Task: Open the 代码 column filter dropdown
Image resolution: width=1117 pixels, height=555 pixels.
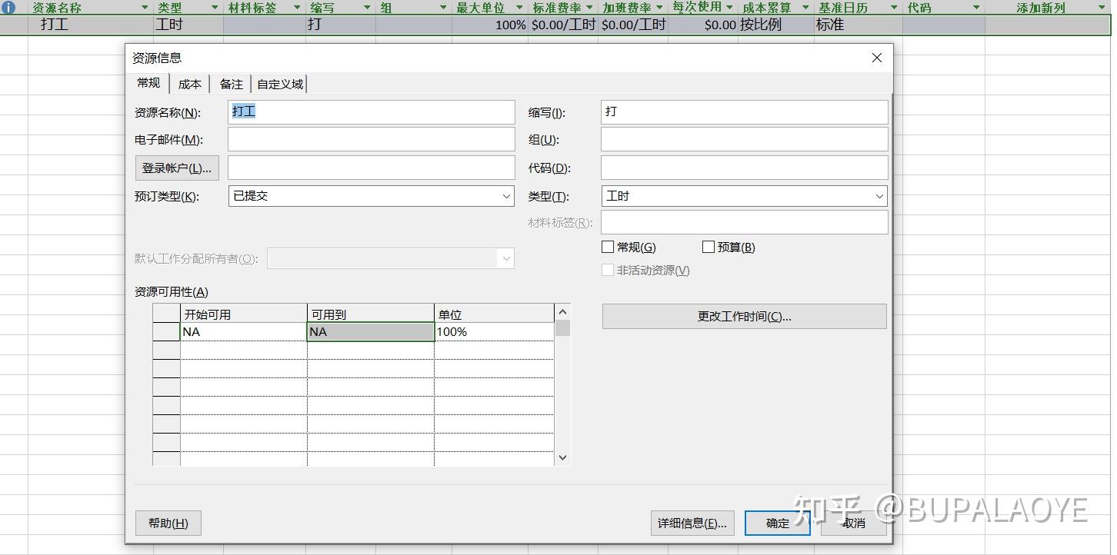Action: (976, 8)
